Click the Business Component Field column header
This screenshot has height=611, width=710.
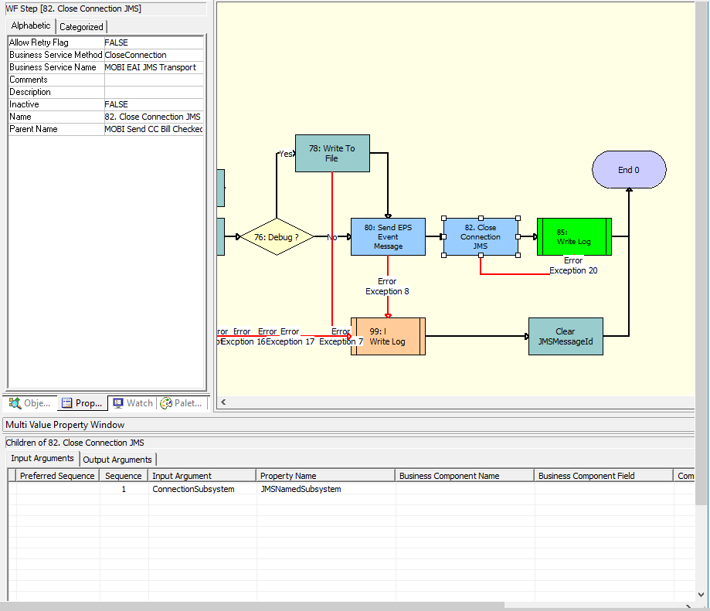click(x=603, y=476)
